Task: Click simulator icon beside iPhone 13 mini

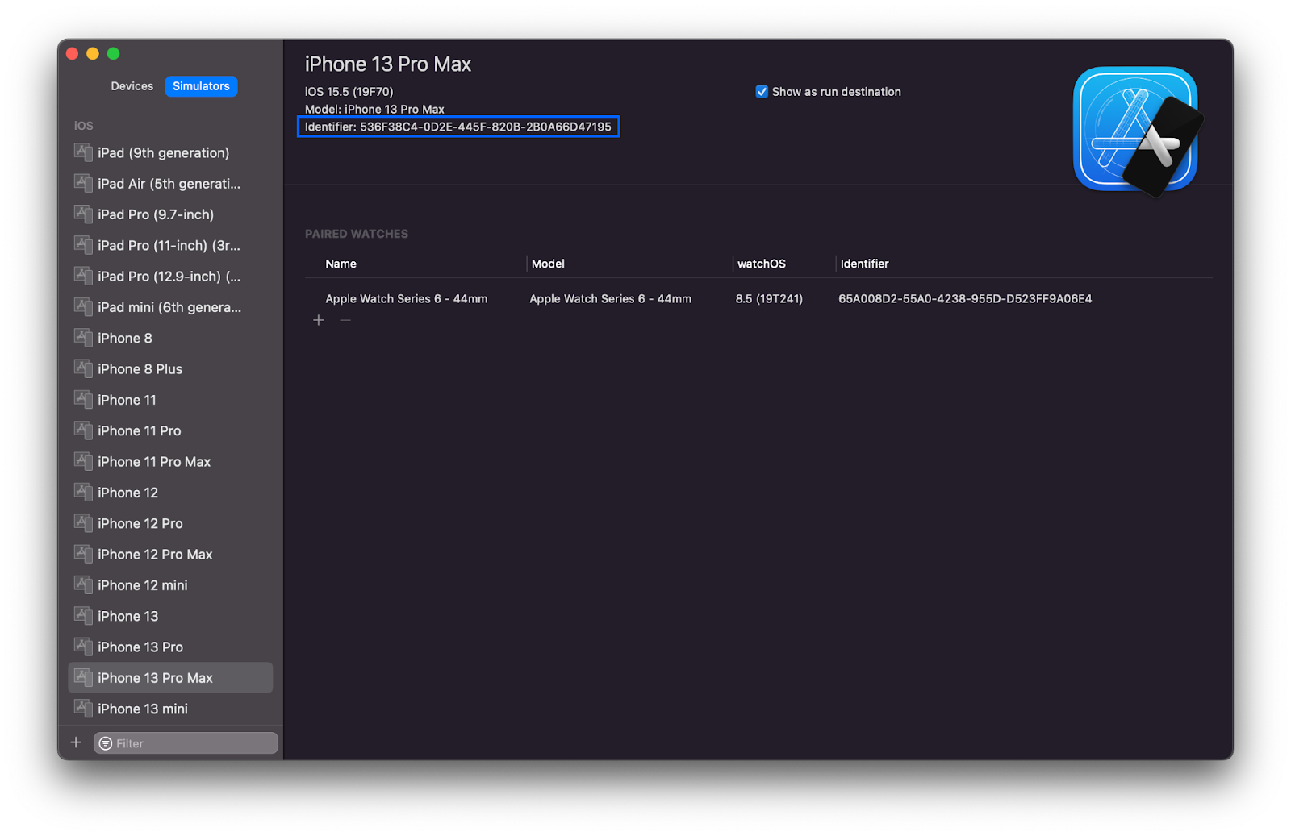Action: [83, 708]
